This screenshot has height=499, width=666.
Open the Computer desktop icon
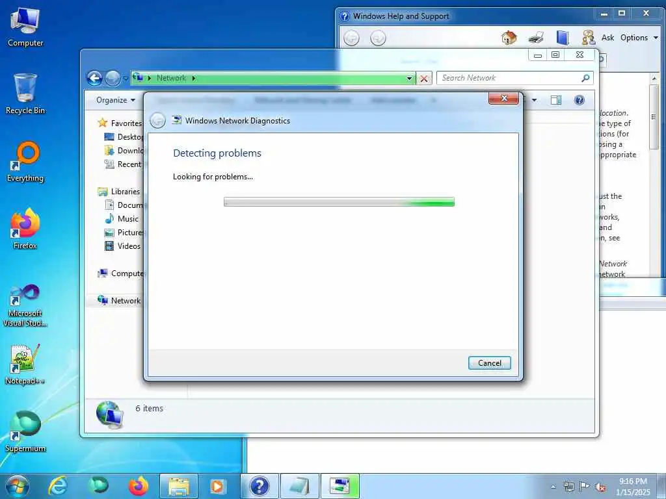(25, 27)
